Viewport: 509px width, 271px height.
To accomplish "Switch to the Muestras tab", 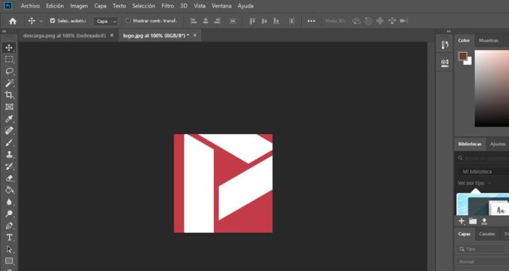I will coord(488,41).
